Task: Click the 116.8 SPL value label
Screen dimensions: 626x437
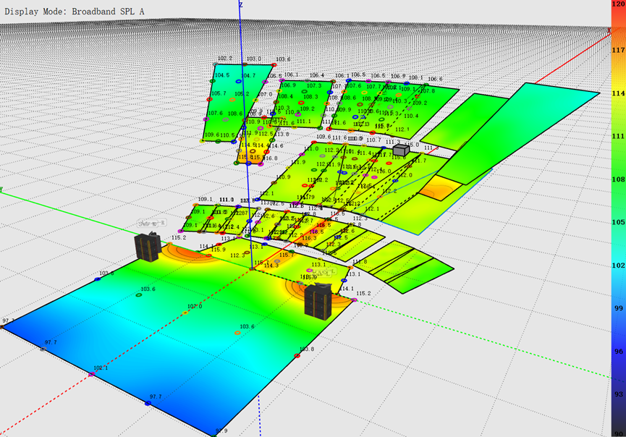Action: click(270, 158)
